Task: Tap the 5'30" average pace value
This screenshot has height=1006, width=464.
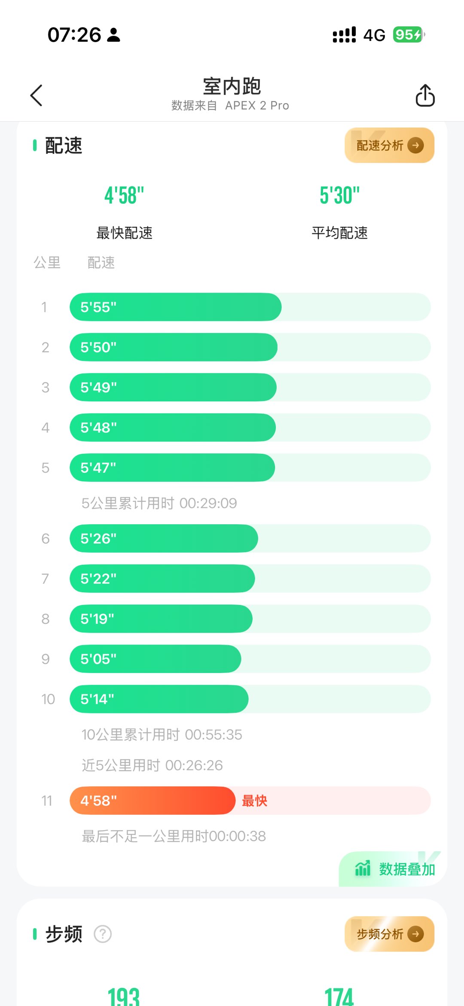Action: click(339, 196)
